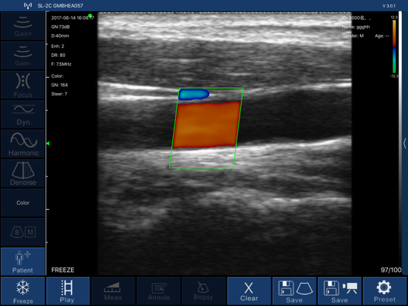Tap the Gain+ button
This screenshot has height=306, width=408.
pyautogui.click(x=23, y=26)
